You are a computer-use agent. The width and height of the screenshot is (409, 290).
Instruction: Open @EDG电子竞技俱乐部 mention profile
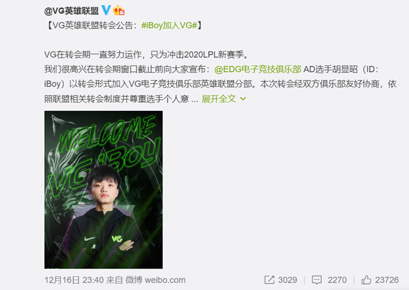pyautogui.click(x=258, y=69)
